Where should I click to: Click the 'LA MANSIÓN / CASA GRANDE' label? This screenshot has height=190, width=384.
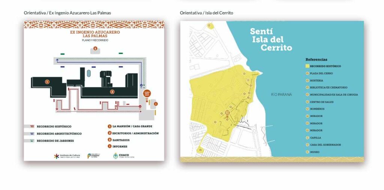(x=132, y=126)
